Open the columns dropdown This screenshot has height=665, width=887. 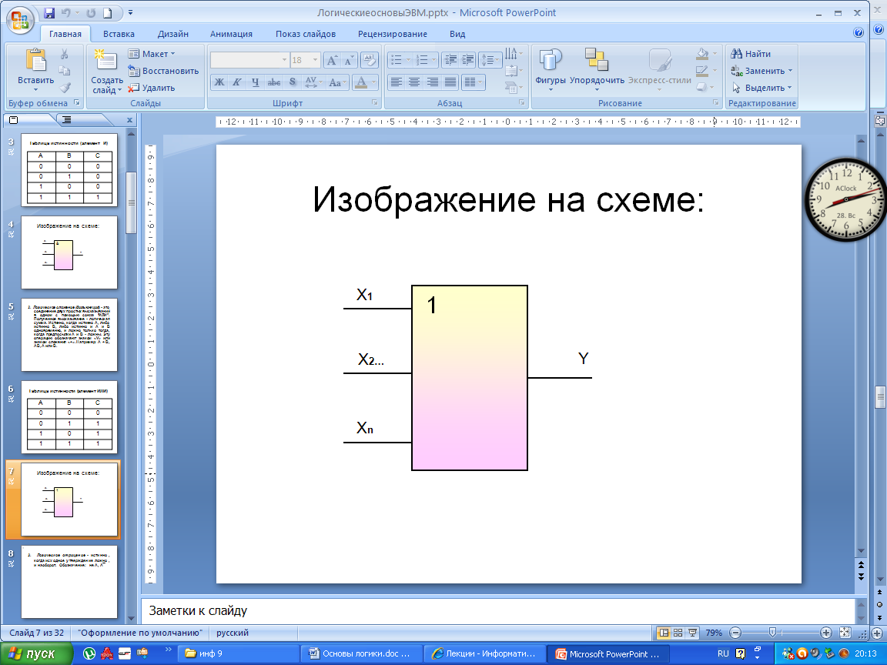point(474,82)
